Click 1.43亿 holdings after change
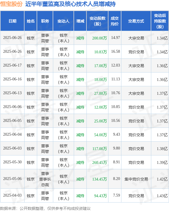 162,196
